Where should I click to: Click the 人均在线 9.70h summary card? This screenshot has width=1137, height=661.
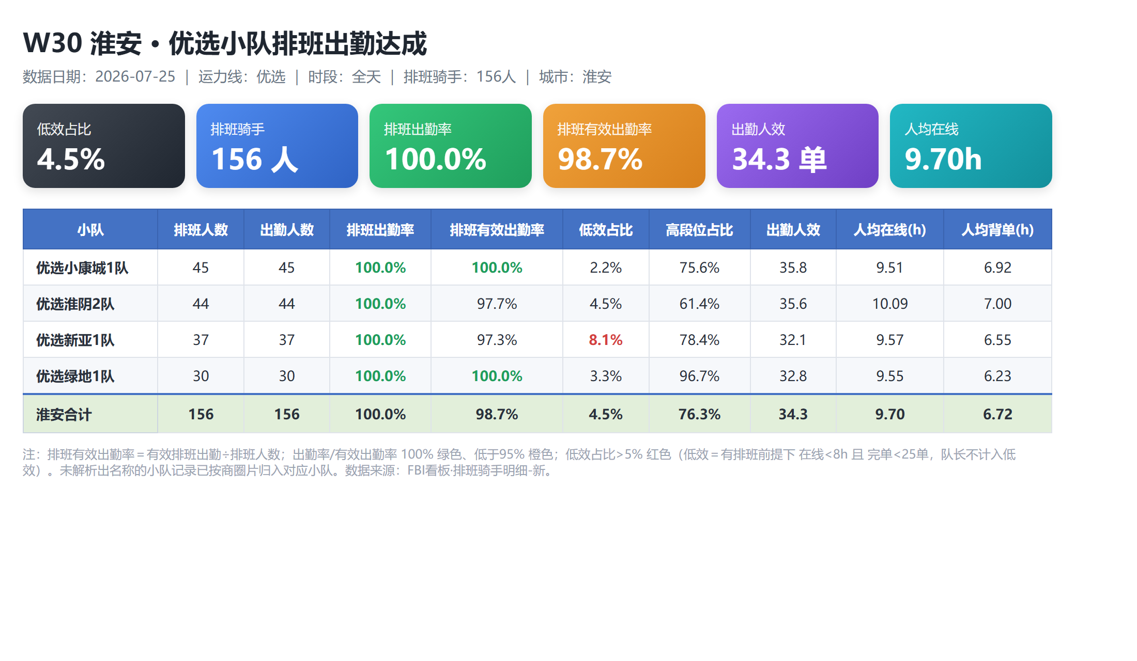(971, 146)
